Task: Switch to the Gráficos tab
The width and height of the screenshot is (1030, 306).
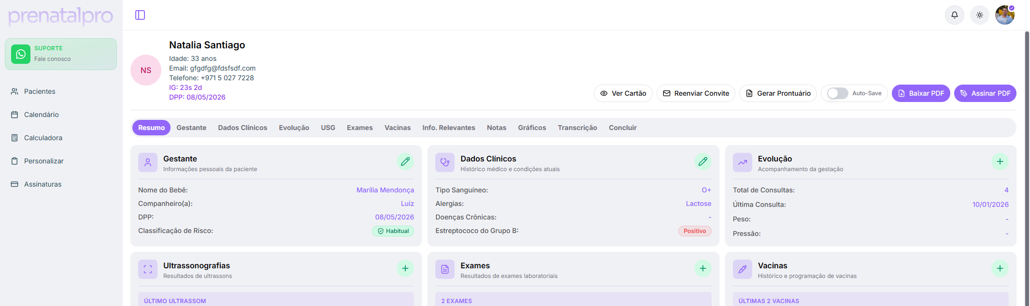Action: point(532,128)
